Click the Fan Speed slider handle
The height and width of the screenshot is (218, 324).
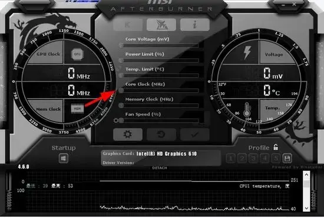coord(121,120)
